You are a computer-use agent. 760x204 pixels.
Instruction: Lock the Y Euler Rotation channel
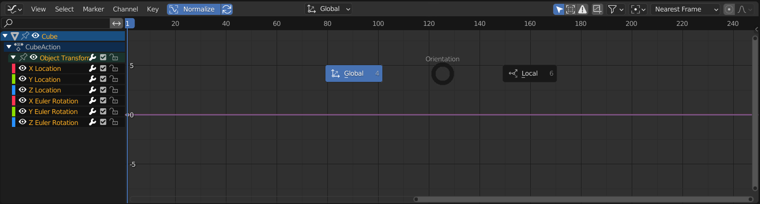pyautogui.click(x=114, y=112)
